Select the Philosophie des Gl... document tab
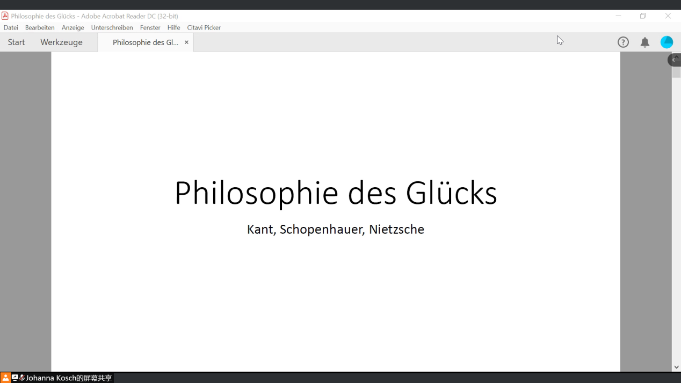This screenshot has height=383, width=681. (145, 42)
